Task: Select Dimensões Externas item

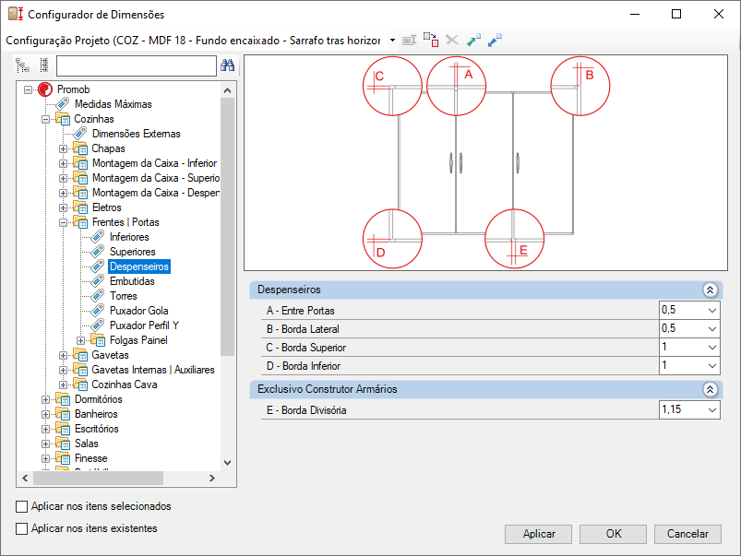Action: (x=136, y=134)
